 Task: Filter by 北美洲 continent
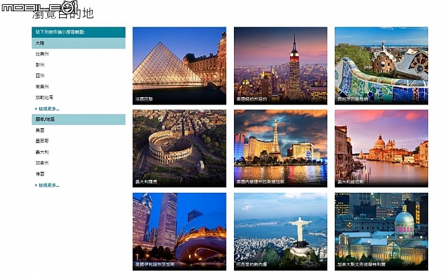(42, 54)
